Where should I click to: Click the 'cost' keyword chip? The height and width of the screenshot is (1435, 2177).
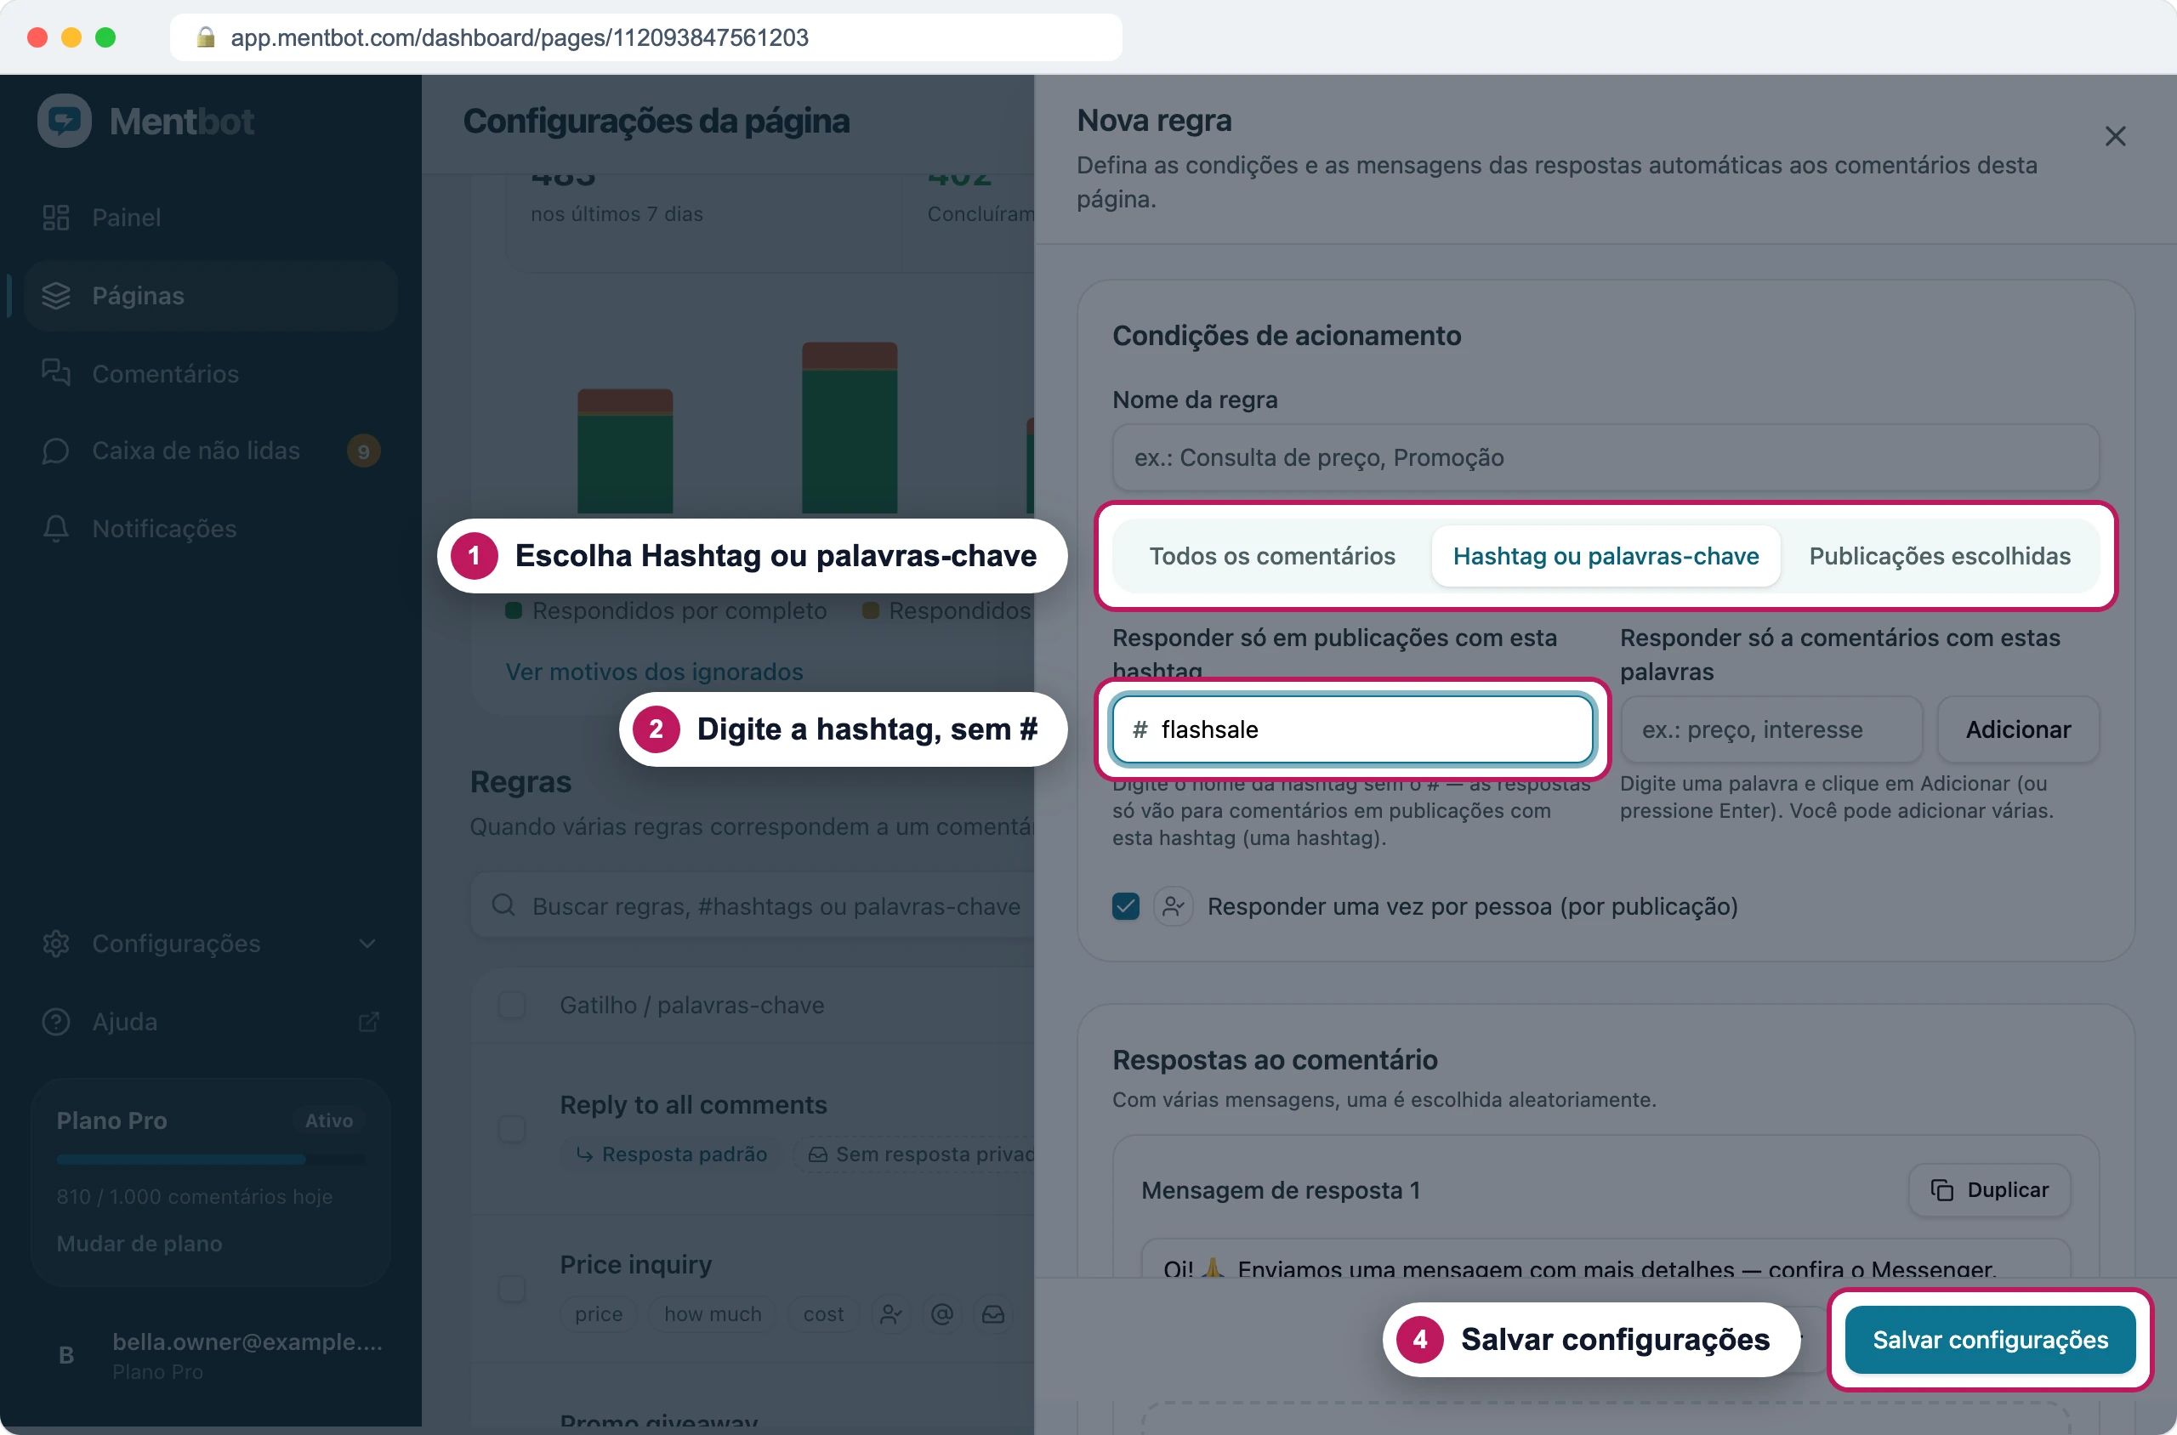(823, 1314)
